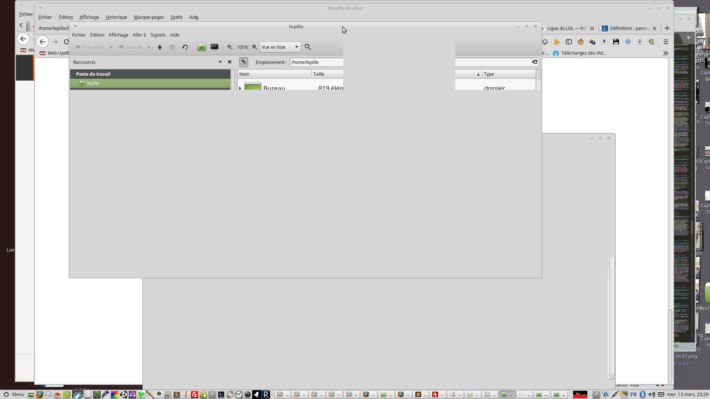Switch to Ligue du LOL tab

click(x=566, y=28)
